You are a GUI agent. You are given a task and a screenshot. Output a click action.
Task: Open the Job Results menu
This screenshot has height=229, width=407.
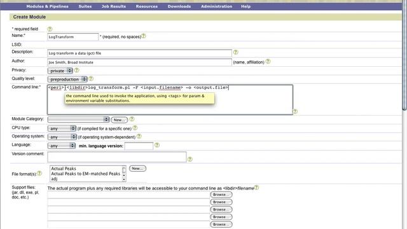click(114, 6)
